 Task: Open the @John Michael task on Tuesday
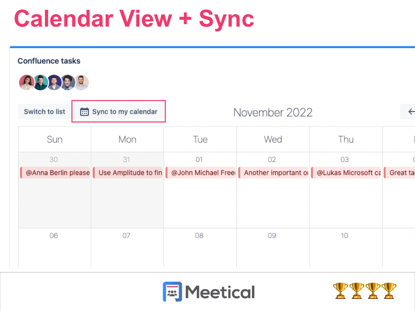(200, 172)
